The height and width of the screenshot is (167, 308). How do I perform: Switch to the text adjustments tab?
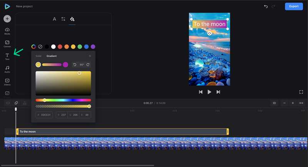pyautogui.click(x=63, y=19)
